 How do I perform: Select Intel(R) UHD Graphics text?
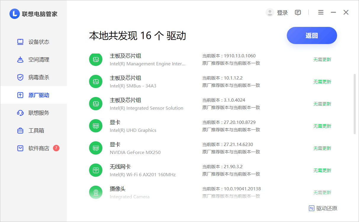[x=133, y=130]
